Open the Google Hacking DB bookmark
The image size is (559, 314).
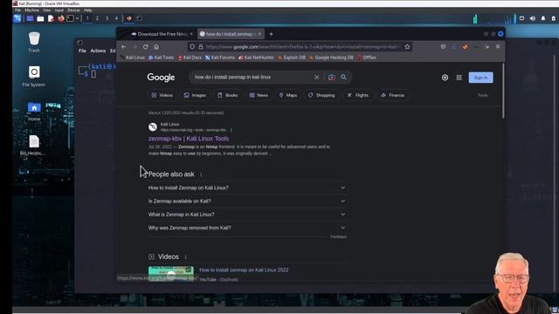coord(331,58)
